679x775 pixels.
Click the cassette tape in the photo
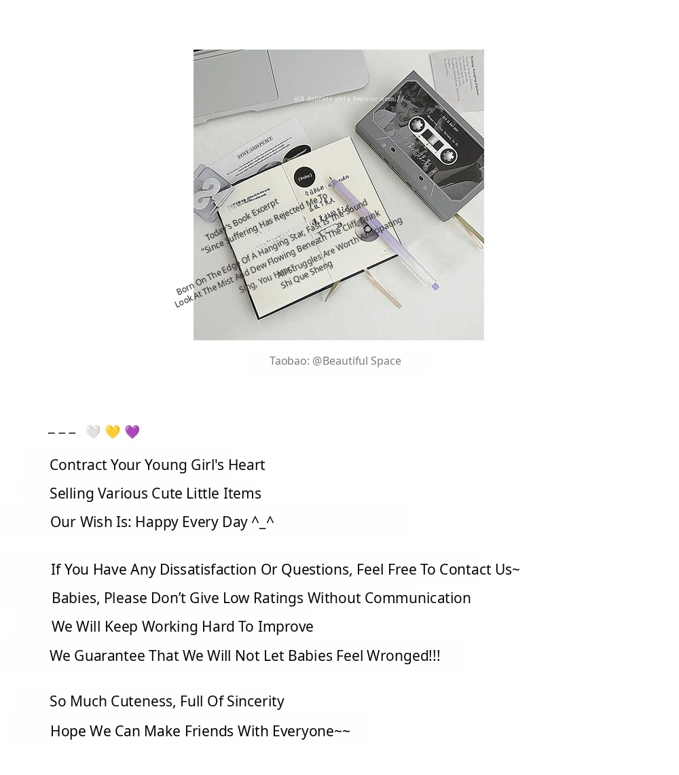pos(433,143)
